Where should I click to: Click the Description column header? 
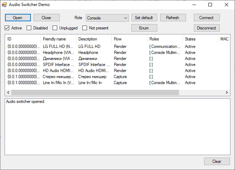[x=94, y=39]
